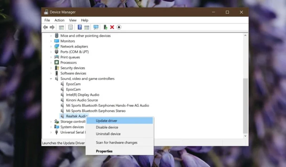Image resolution: width=286 pixels, height=167 pixels.
Task: Minimize the Device Manager window
Action: pos(213,12)
